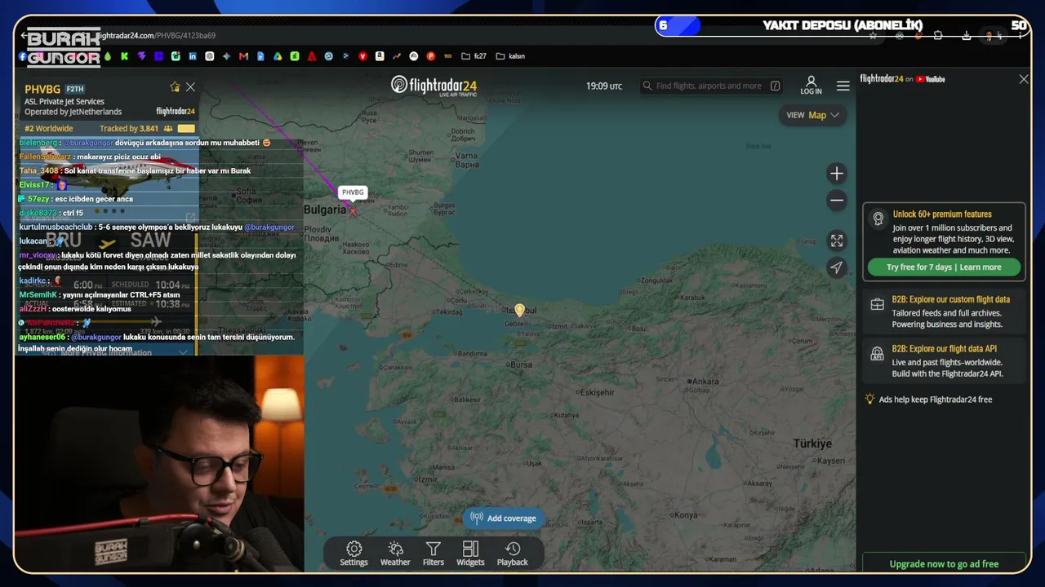The image size is (1045, 587).
Task: Open the green K Kick bookmark
Action: point(124,56)
